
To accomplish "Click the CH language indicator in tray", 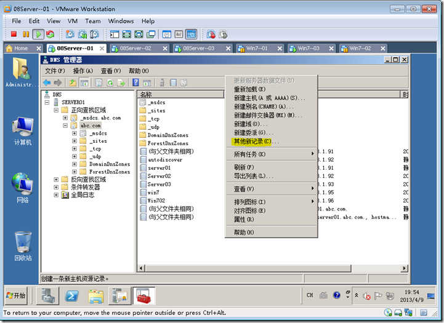I will click(x=310, y=295).
